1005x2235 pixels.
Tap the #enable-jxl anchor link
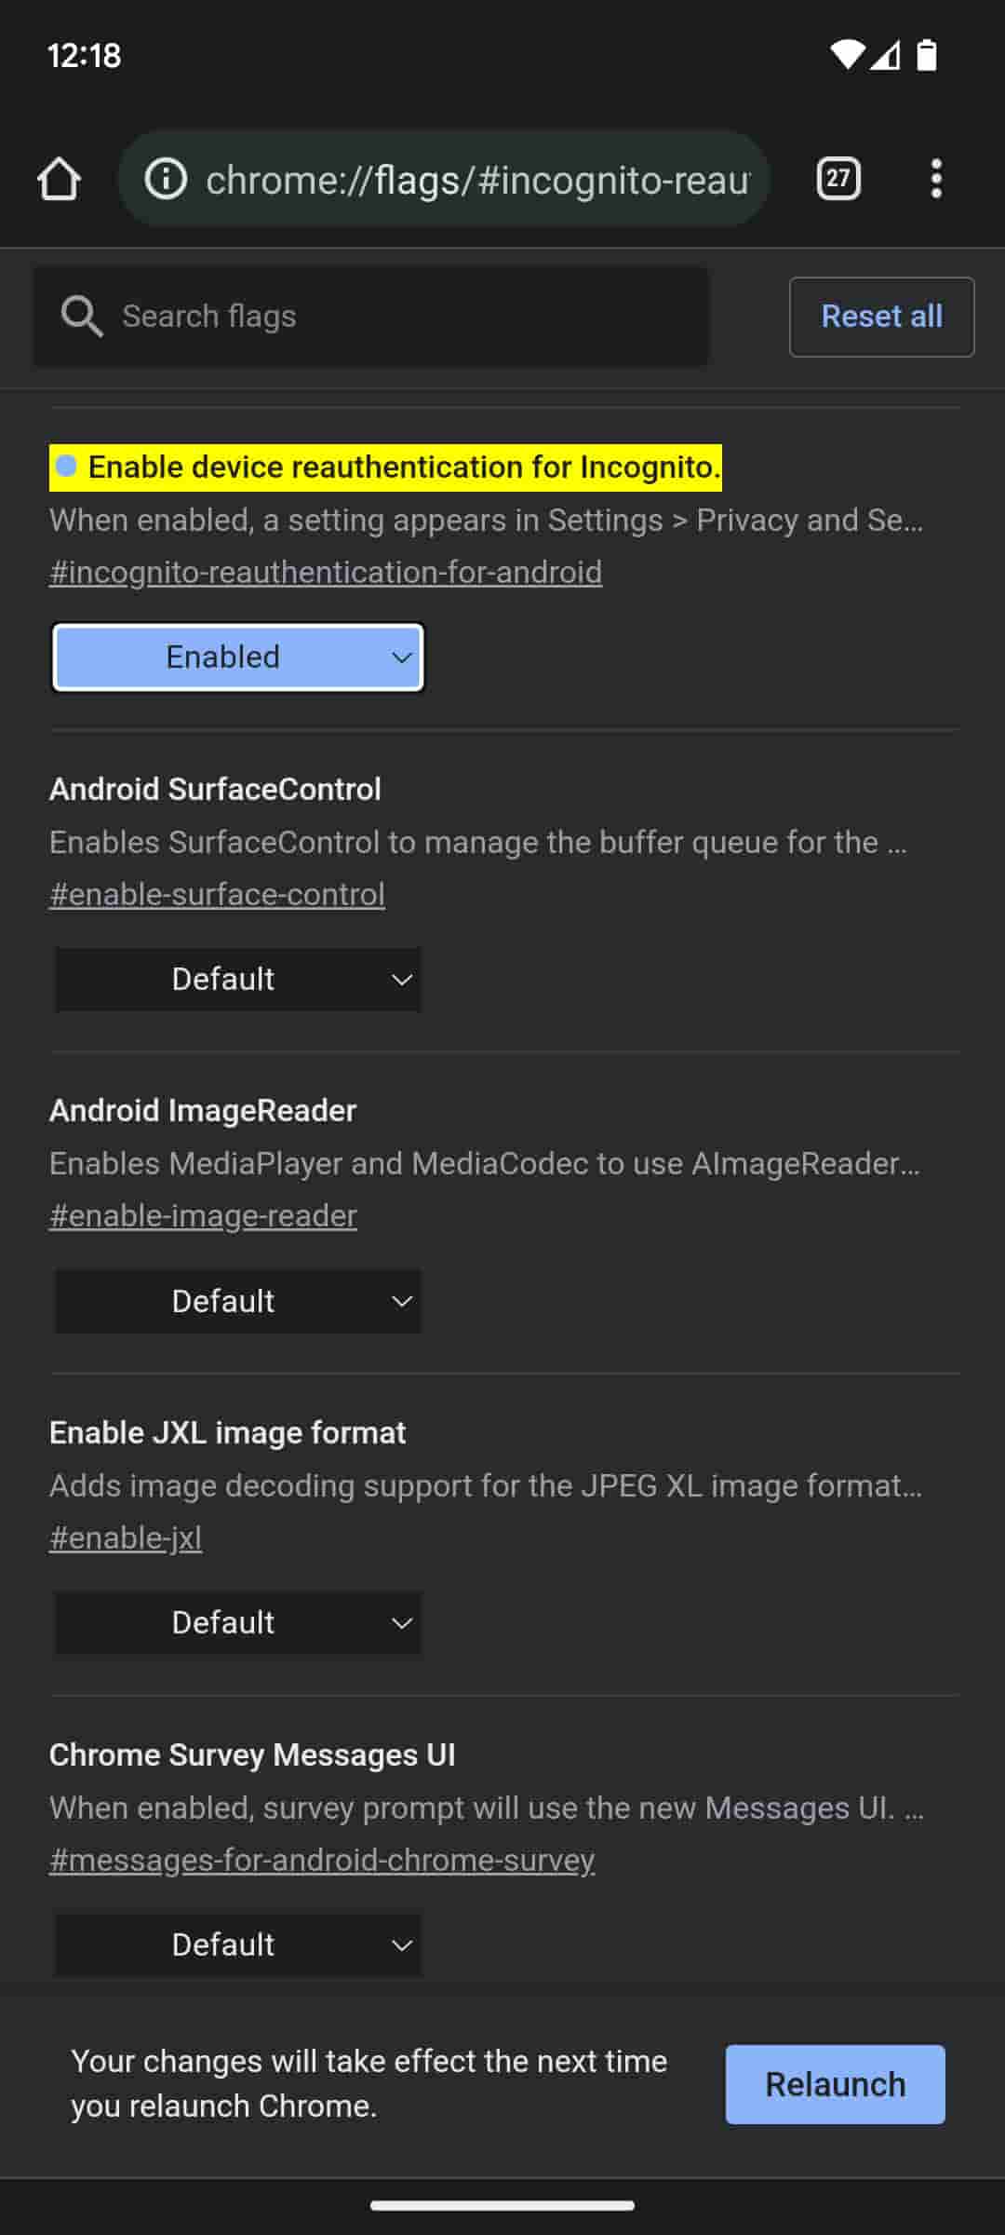(126, 1537)
